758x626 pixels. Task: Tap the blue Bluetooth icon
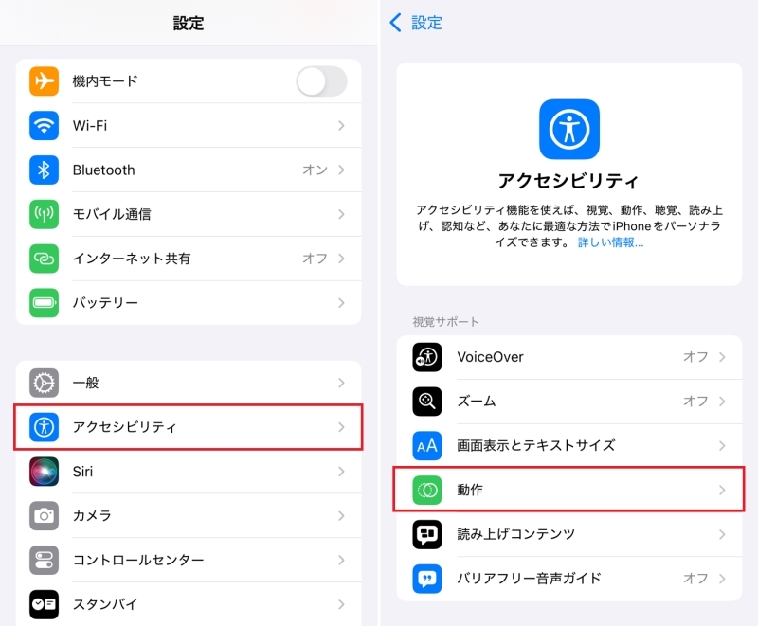(x=44, y=170)
